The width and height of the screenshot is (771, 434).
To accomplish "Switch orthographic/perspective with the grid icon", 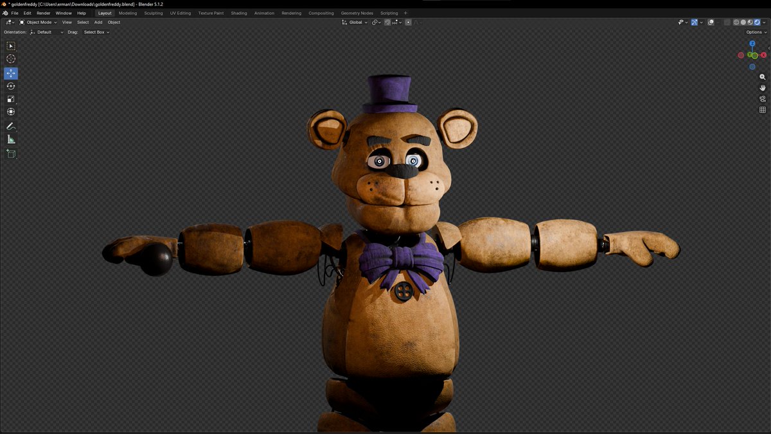I will click(x=763, y=109).
